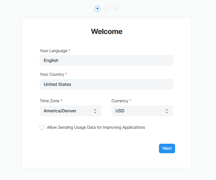Click the red asterisk beside Your Language
Image resolution: width=216 pixels, height=180 pixels.
[69, 51]
